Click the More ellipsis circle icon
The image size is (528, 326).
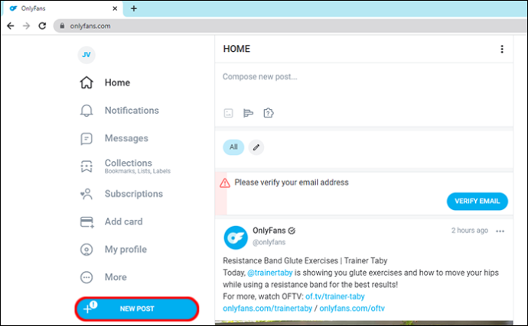tap(86, 278)
